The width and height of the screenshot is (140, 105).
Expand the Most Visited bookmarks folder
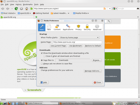click(x=8, y=13)
